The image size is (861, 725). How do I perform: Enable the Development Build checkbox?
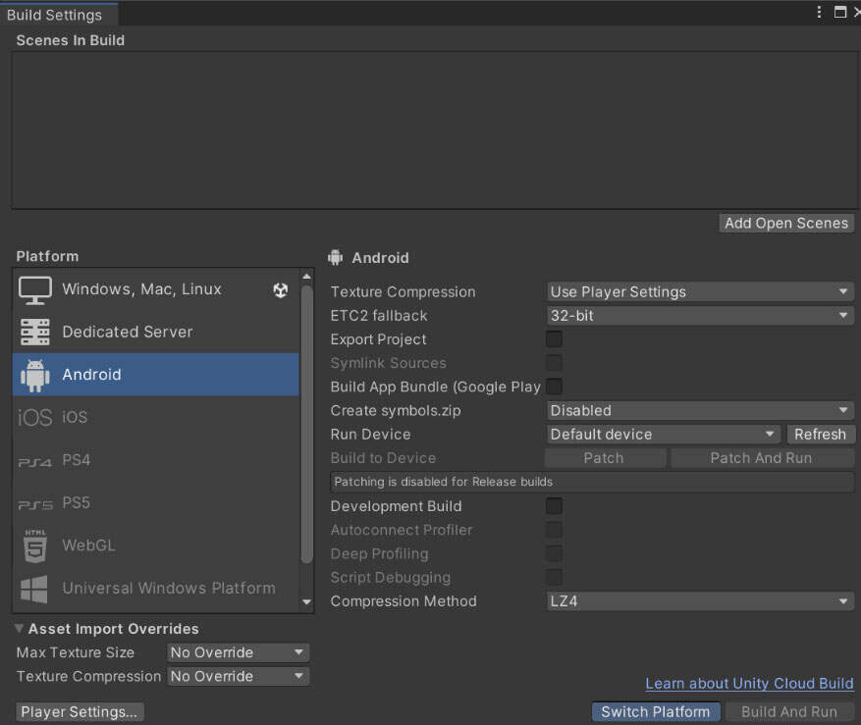555,506
